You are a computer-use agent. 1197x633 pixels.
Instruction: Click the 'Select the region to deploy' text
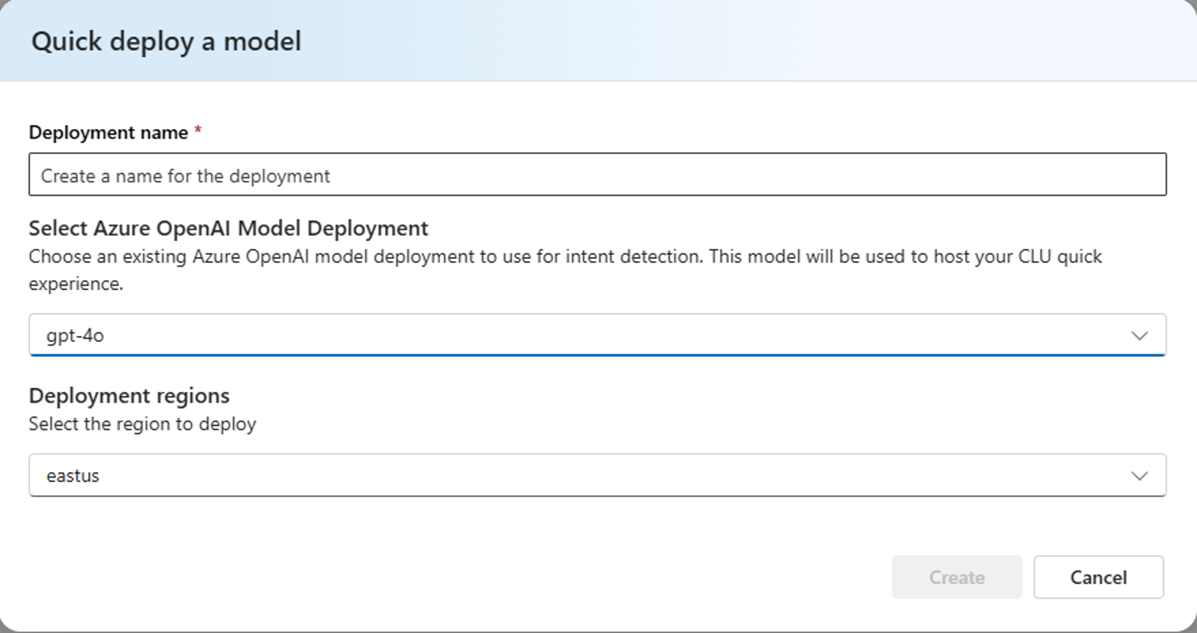tap(142, 424)
